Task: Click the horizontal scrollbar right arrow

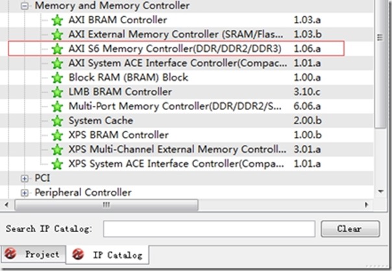Action: [367, 205]
